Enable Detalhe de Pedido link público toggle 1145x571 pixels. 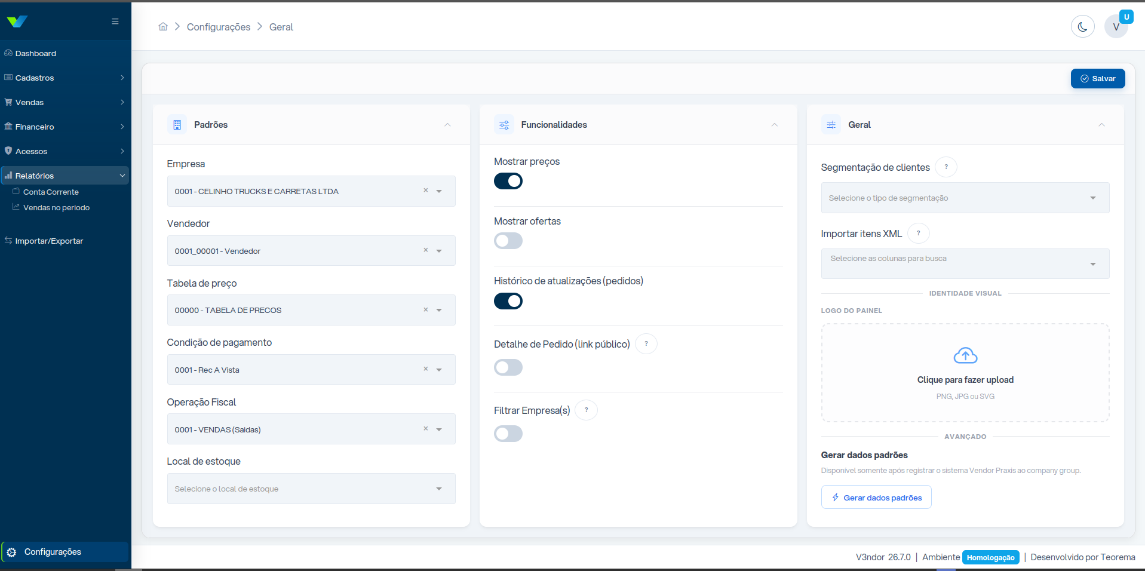(x=508, y=367)
